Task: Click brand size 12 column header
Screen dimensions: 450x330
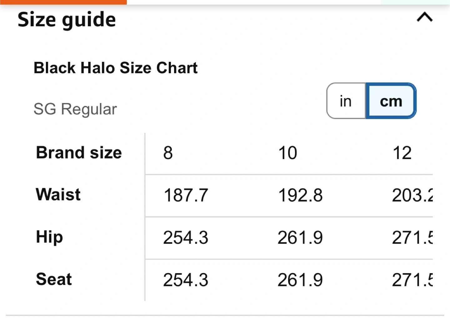Action: [x=402, y=153]
